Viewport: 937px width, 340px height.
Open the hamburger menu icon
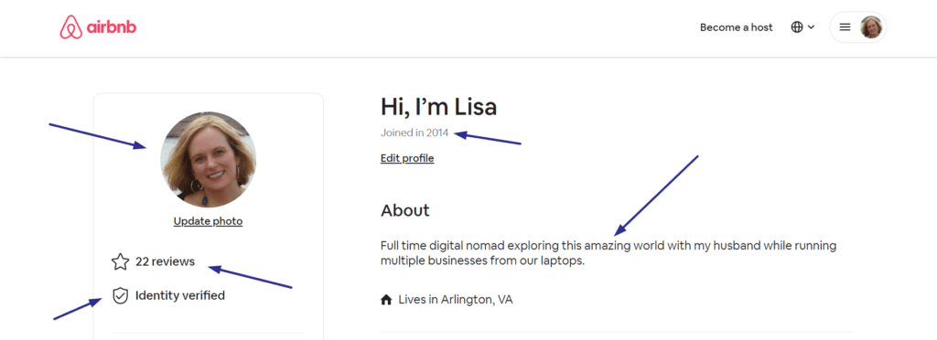pos(845,27)
